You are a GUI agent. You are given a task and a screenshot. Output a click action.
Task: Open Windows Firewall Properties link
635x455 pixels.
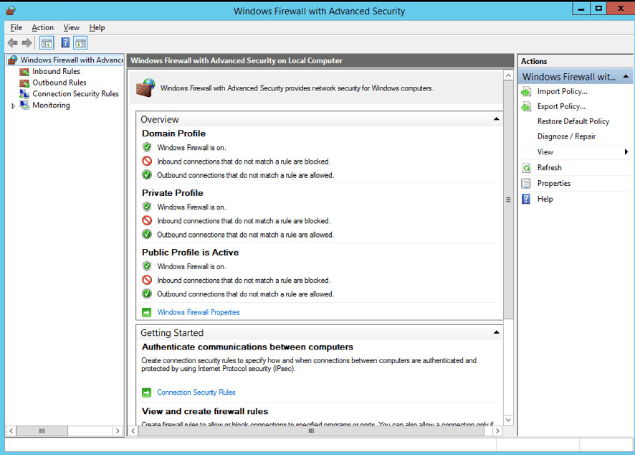199,312
